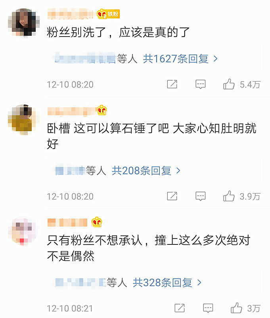Open the 共1627条回复 replies link

(176, 59)
